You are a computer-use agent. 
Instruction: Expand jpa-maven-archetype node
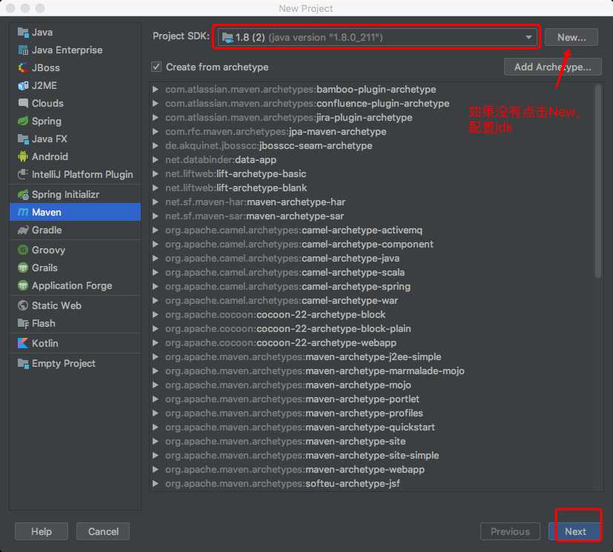(x=156, y=132)
